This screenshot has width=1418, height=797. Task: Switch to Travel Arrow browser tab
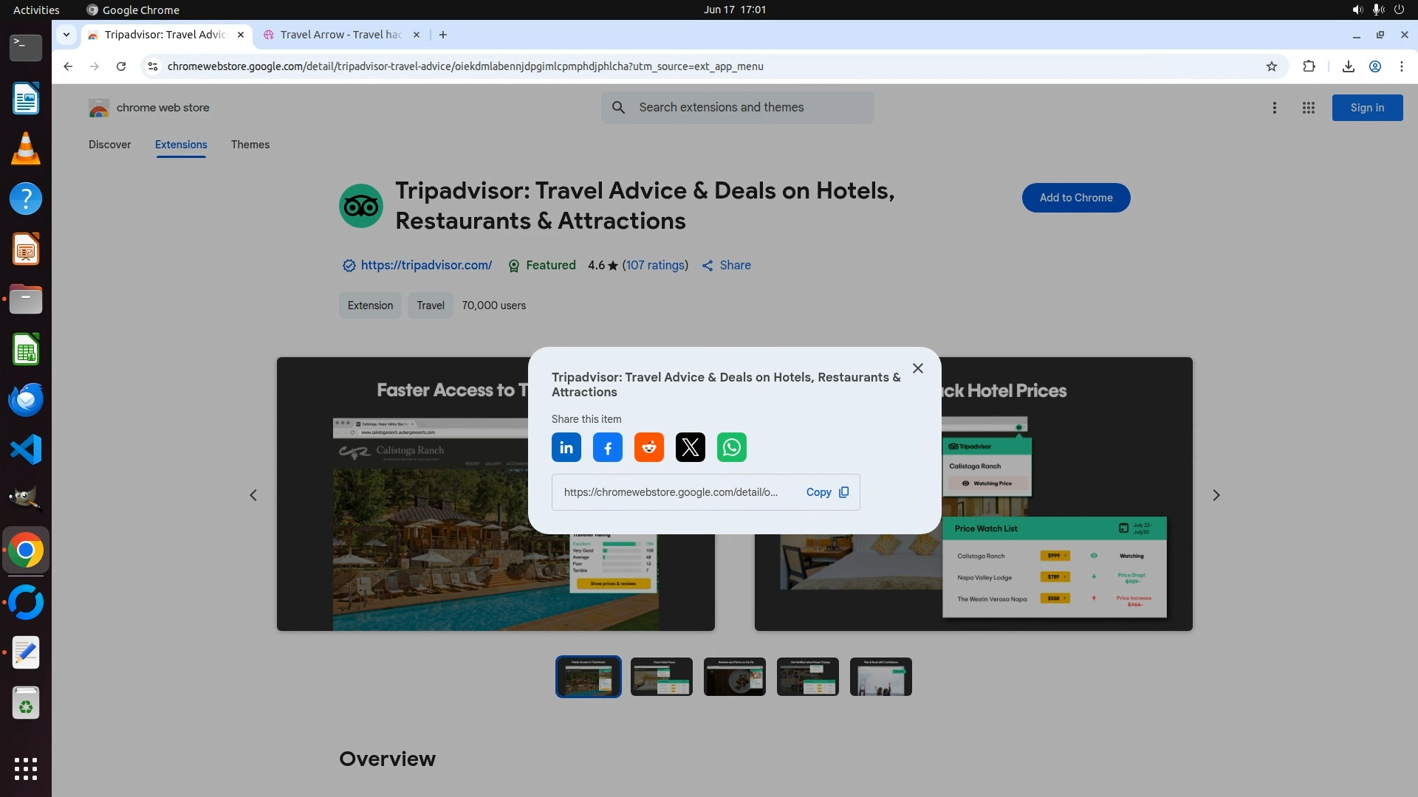(340, 35)
